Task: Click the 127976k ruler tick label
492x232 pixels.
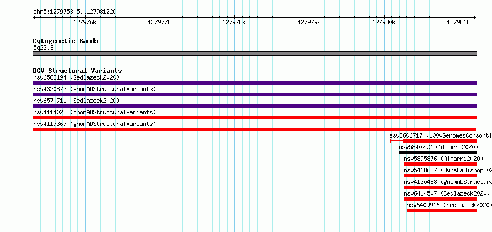Action: coord(85,22)
